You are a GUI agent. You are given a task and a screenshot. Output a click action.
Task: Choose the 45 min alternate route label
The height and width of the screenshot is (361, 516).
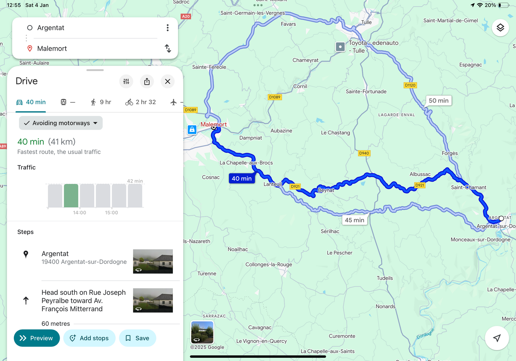pos(354,220)
